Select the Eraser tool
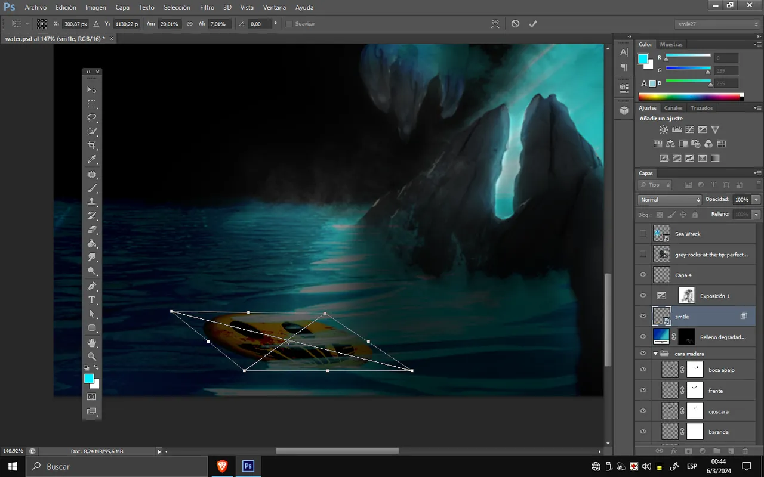 (x=92, y=230)
